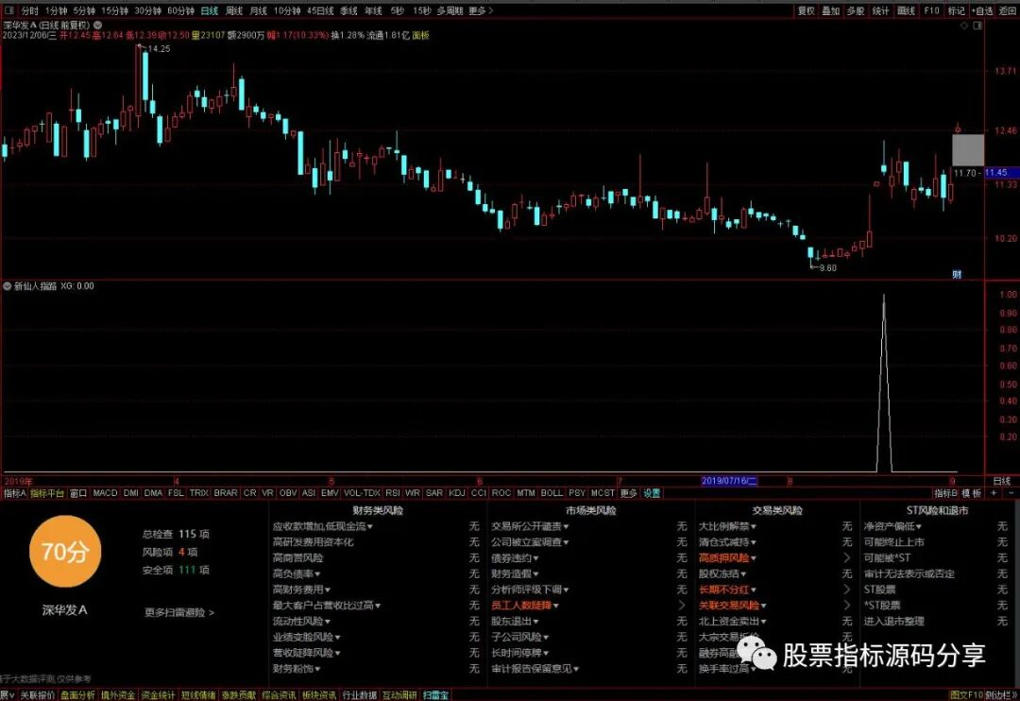Screen dimensions: 1020x701
Task: Click the side panel icon beside the diamond
Action: (x=977, y=26)
